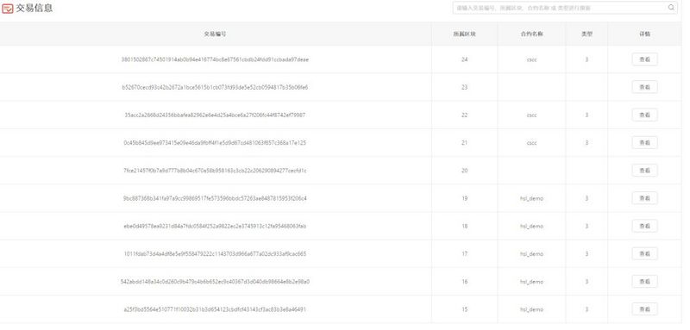
Task: Select transaction hash starting with 1011fdab
Action: 215,253
